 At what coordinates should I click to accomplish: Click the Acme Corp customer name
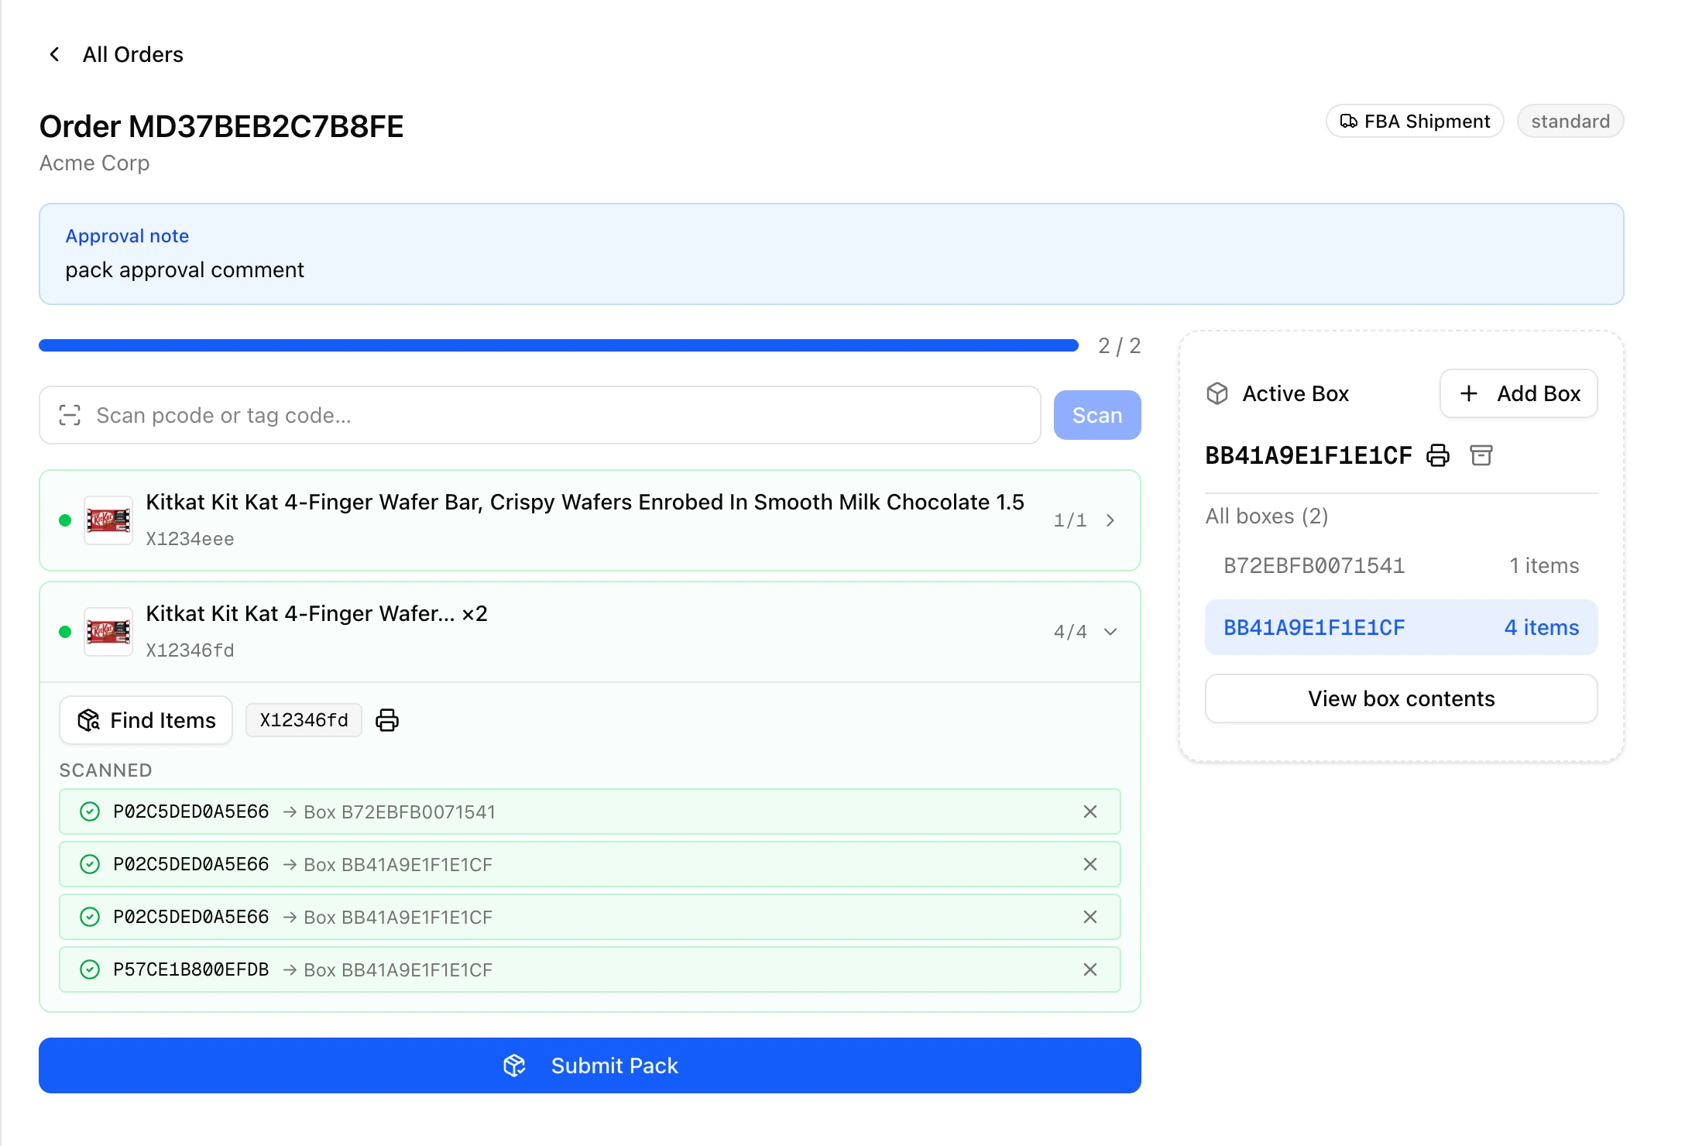coord(94,163)
